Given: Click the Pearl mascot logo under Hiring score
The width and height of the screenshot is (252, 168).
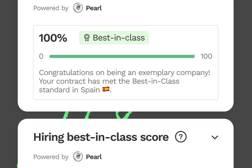Looking at the screenshot, I should pos(78,157).
